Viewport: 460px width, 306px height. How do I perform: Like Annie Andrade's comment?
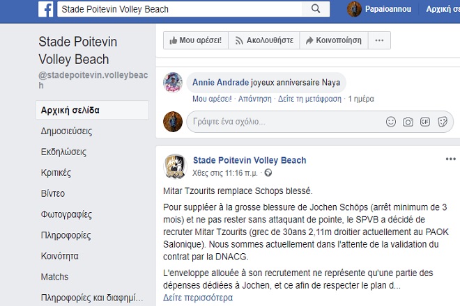point(212,99)
